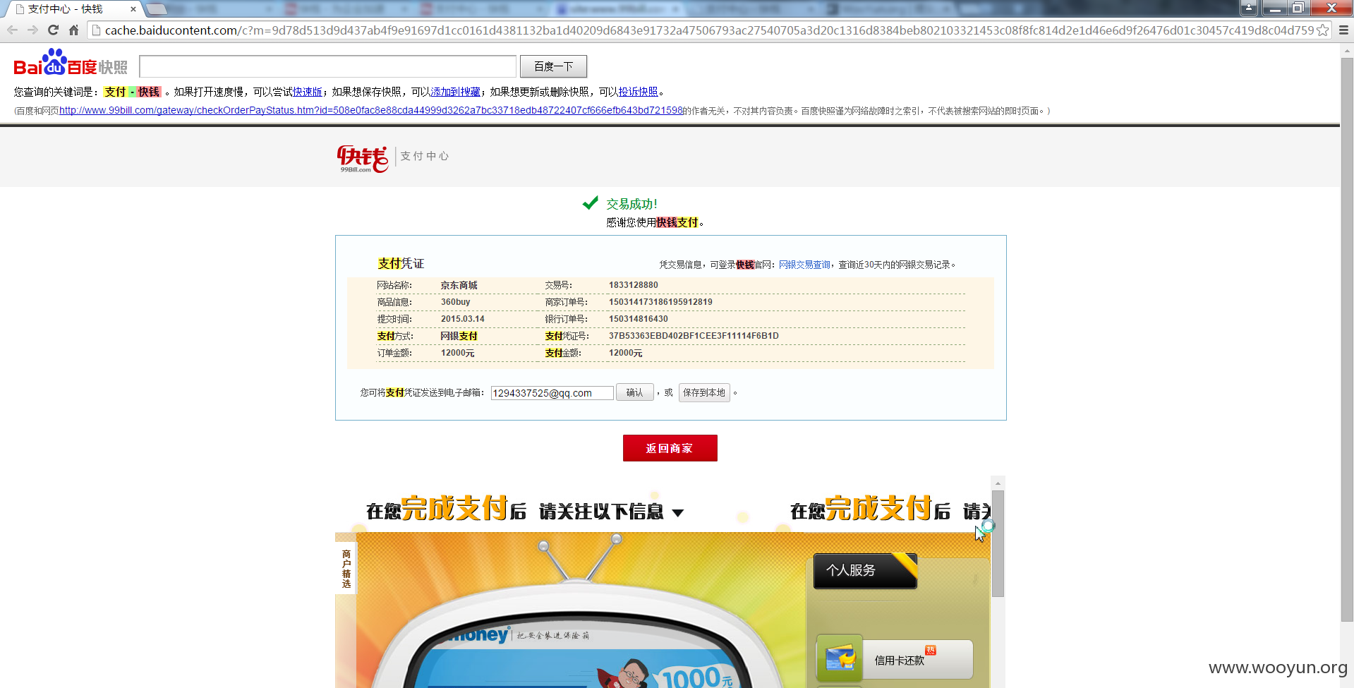Viewport: 1354px width, 688px height.
Task: Click the inner promo frame scrollbar thumb
Action: click(997, 543)
